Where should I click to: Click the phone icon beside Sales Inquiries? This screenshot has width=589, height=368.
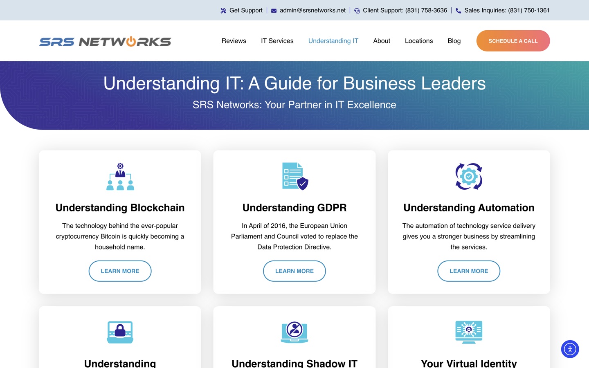pos(458,11)
